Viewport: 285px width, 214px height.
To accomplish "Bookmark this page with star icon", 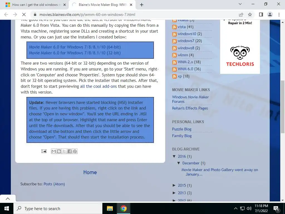I will click(250, 14).
